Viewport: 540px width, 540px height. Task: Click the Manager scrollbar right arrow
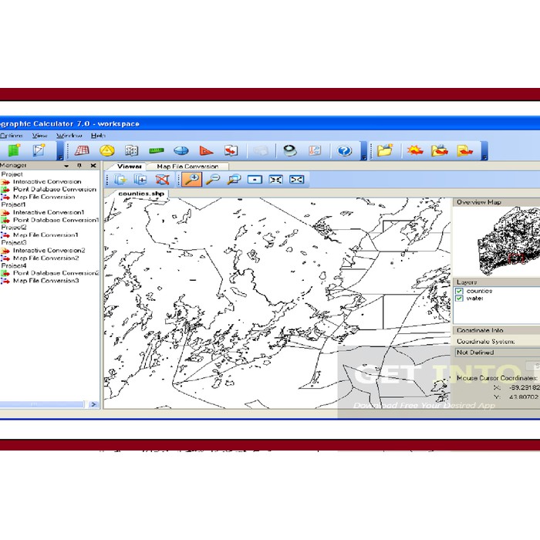coord(93,404)
